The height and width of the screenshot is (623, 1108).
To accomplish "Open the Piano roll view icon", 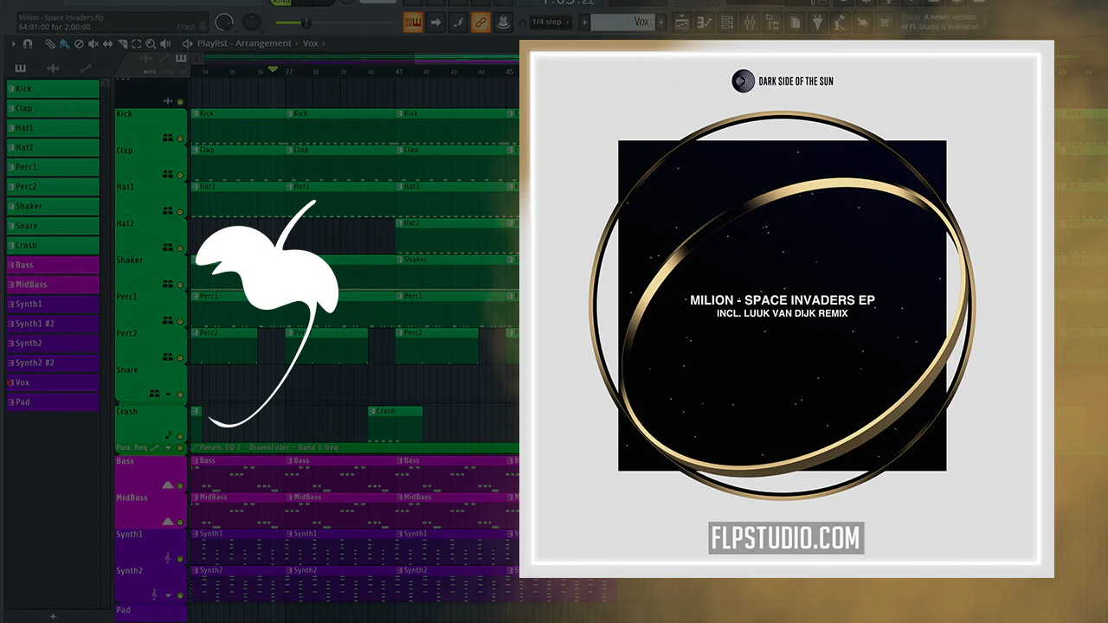I will point(705,22).
